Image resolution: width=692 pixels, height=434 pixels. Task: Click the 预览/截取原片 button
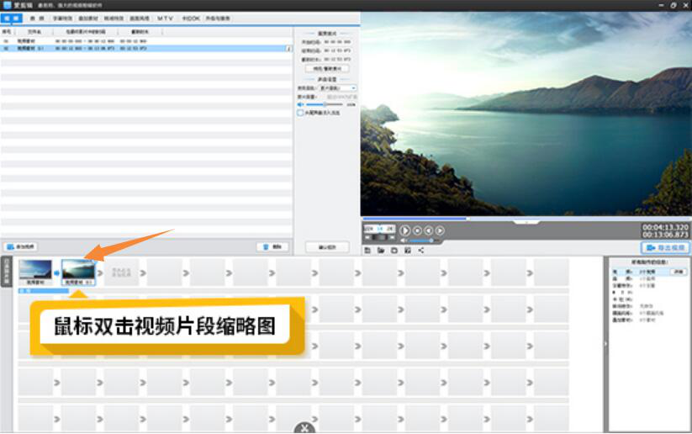point(327,69)
